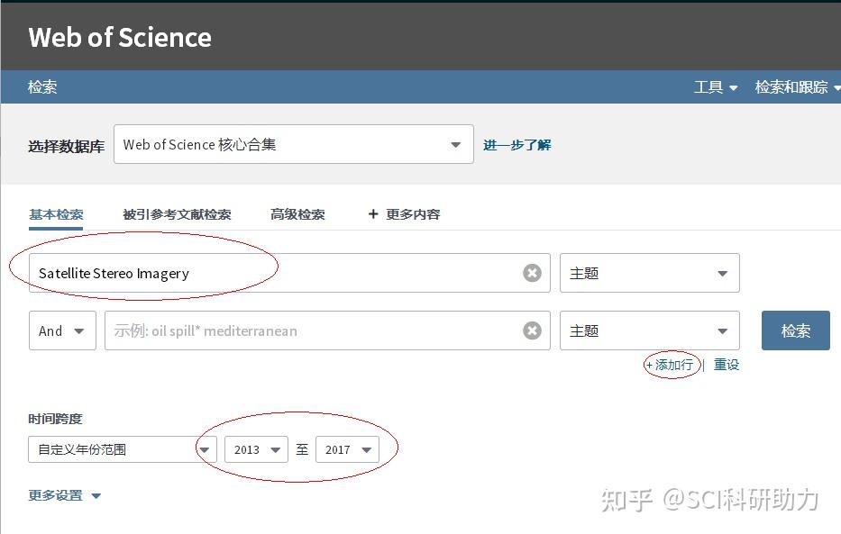Image resolution: width=841 pixels, height=534 pixels.
Task: Open the 2017 end year dropdown
Action: pos(348,449)
